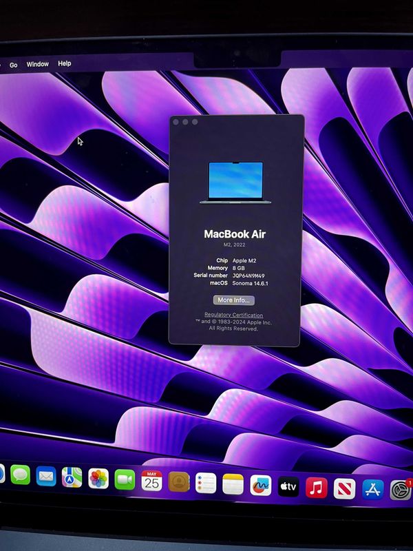Open News from the Dock

[x=344, y=489]
